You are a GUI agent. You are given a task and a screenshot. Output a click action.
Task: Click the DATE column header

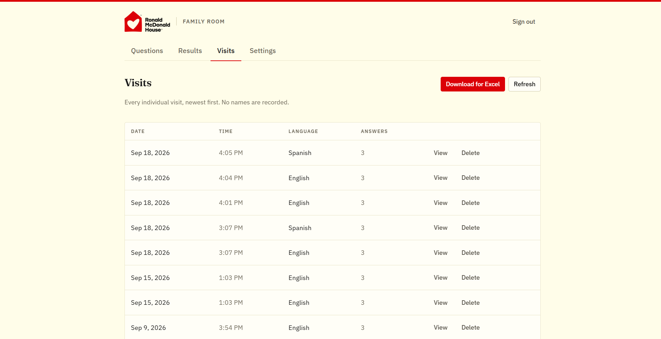click(138, 131)
